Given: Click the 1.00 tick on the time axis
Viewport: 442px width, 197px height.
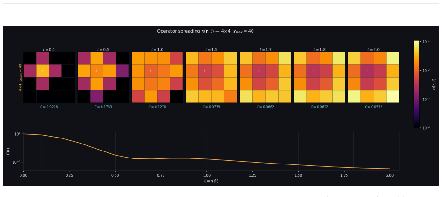Looking at the screenshot, I should tap(207, 175).
